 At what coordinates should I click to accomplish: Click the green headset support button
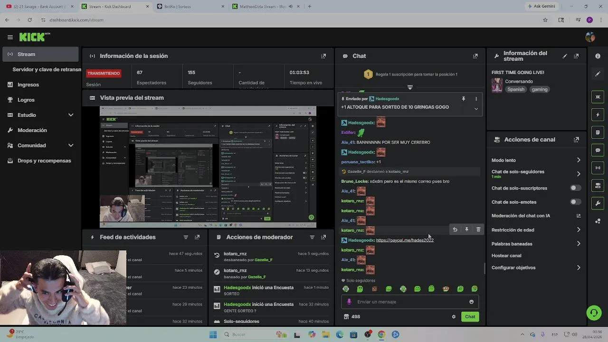(x=594, y=313)
